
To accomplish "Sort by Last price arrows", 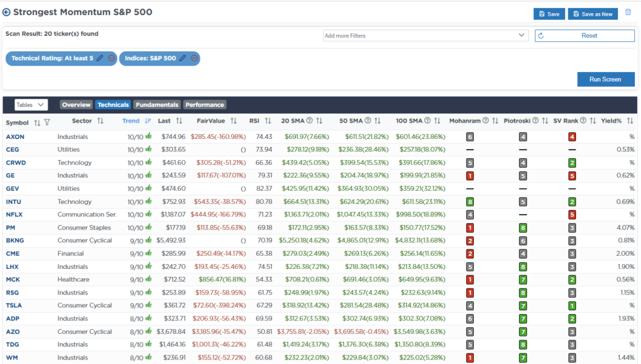I will (179, 121).
